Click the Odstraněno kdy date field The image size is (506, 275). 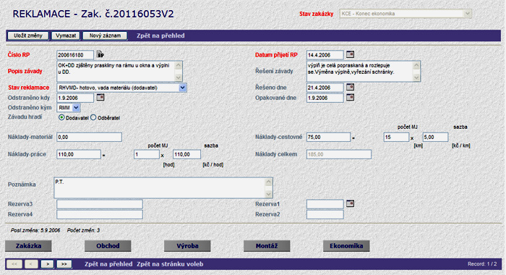tap(75, 98)
